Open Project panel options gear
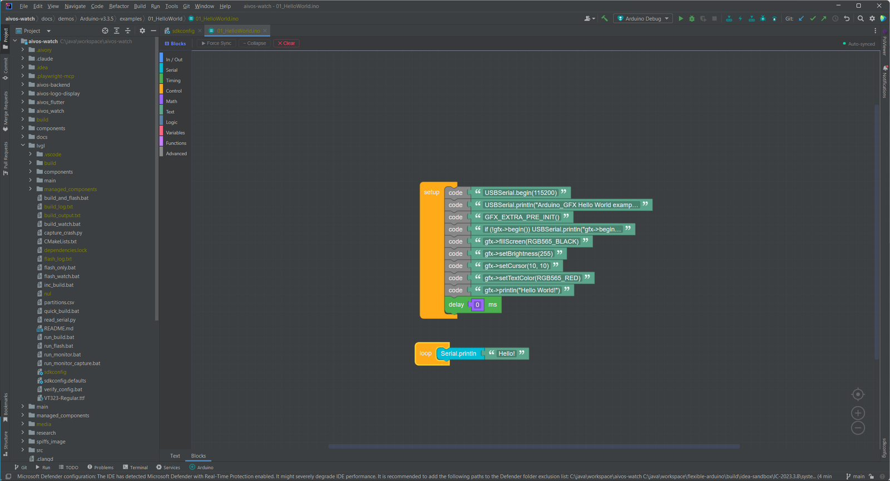 click(x=142, y=31)
